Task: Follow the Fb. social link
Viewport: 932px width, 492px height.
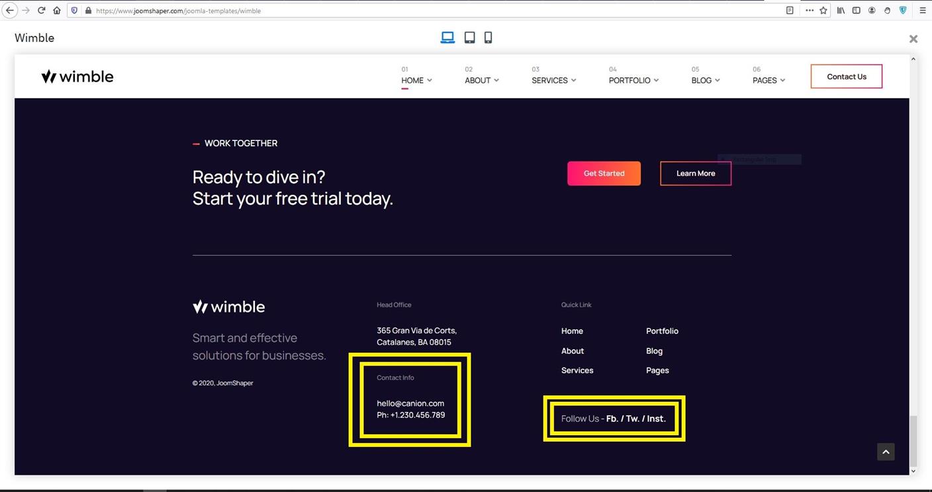Action: pyautogui.click(x=612, y=418)
